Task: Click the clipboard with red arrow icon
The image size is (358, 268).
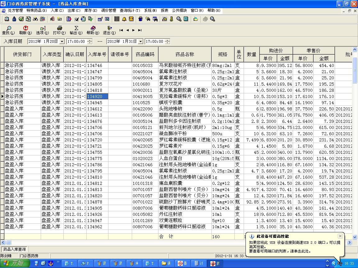Action: coord(68,19)
